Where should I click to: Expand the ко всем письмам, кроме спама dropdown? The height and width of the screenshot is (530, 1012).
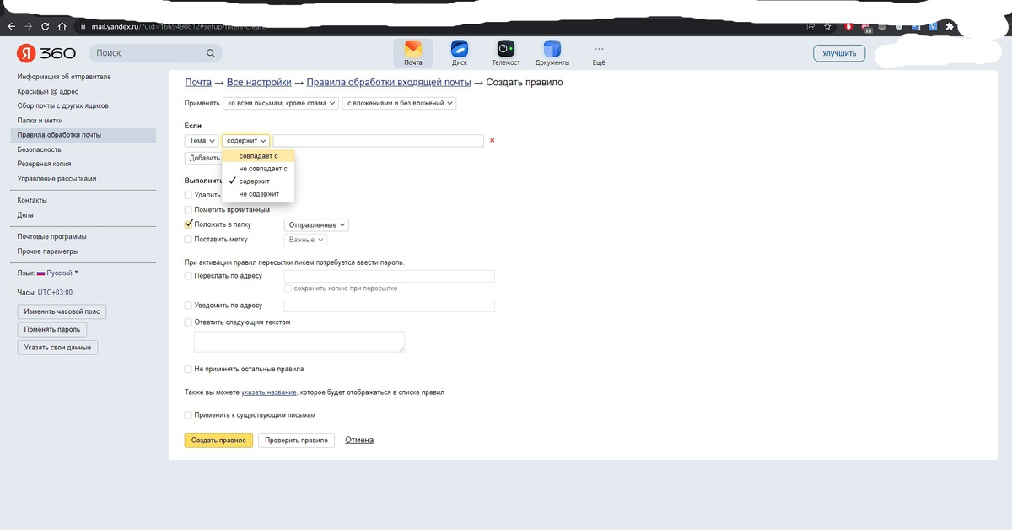pyautogui.click(x=280, y=103)
